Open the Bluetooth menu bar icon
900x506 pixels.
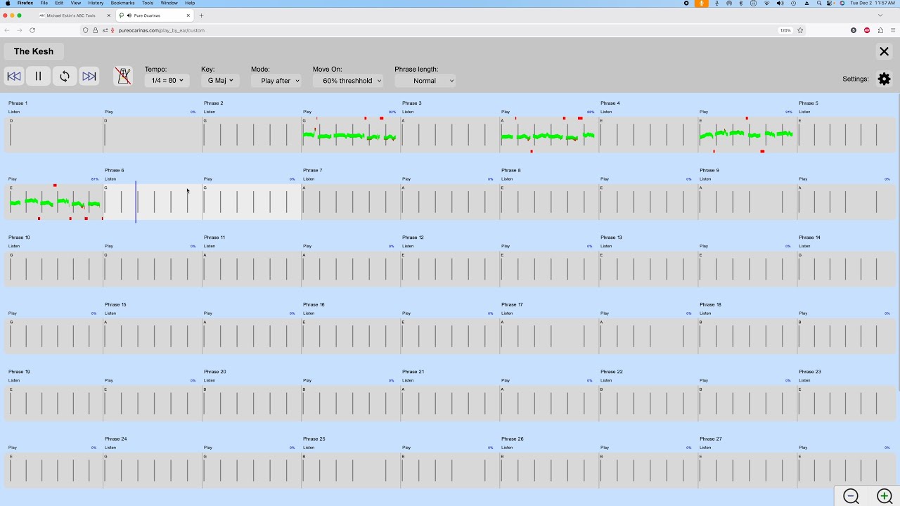tap(741, 3)
